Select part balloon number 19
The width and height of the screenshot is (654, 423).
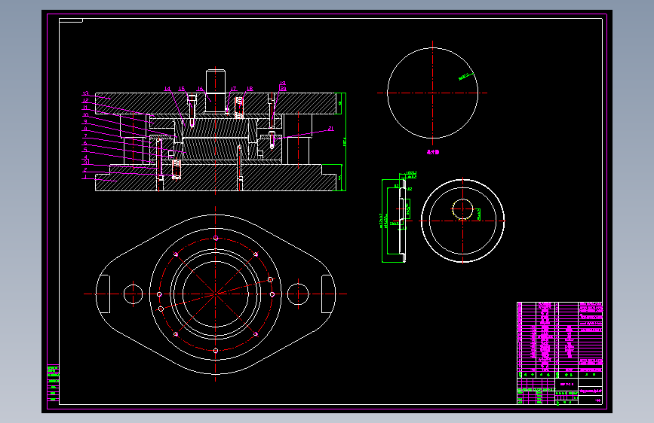click(x=282, y=84)
